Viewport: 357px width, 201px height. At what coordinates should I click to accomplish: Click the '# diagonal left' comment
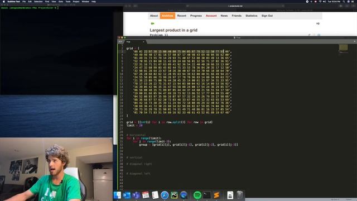click(138, 174)
